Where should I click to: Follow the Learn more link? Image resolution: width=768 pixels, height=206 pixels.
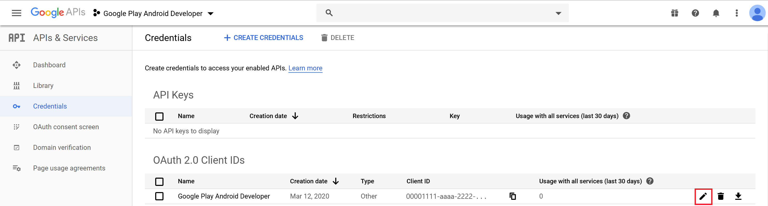click(305, 68)
